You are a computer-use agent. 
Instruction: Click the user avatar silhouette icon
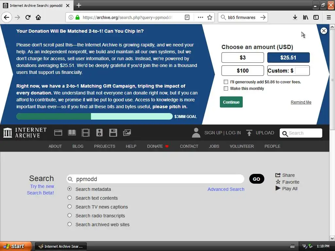(x=196, y=133)
